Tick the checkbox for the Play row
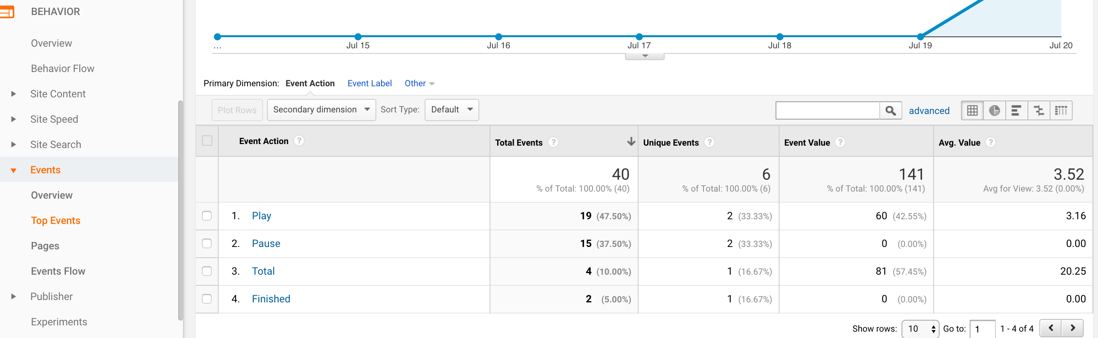This screenshot has width=1098, height=338. (x=207, y=216)
